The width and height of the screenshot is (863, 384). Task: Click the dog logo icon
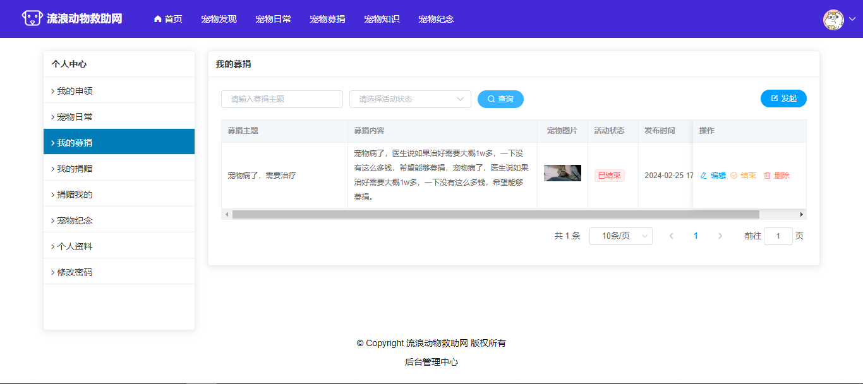pos(32,18)
